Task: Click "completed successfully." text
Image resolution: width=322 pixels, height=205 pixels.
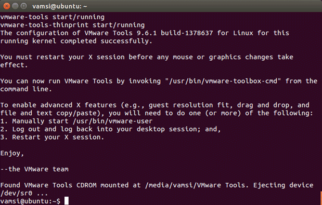Action: click(x=106, y=41)
